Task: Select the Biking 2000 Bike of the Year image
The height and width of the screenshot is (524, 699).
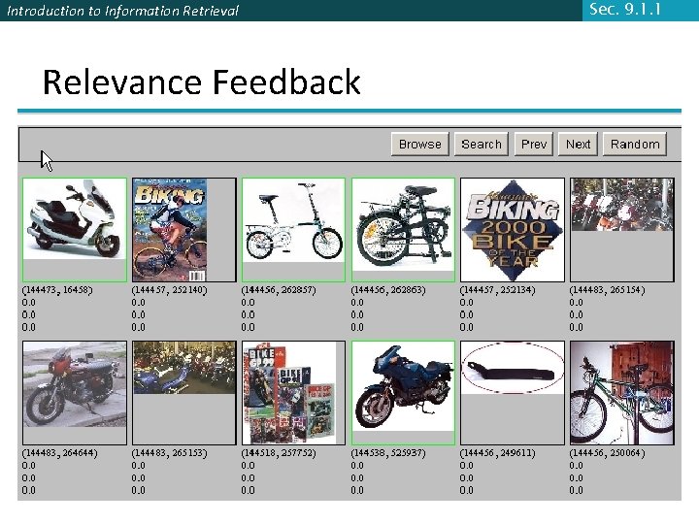Action: click(x=513, y=230)
